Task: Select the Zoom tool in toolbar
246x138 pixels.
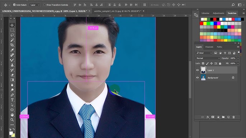Action: [x=12, y=120]
